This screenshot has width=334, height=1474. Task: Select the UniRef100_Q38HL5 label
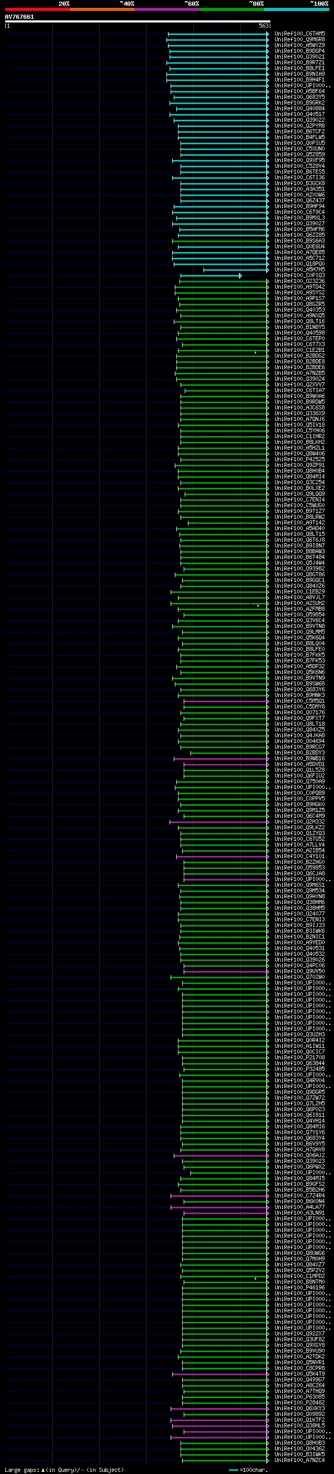pos(299,1426)
